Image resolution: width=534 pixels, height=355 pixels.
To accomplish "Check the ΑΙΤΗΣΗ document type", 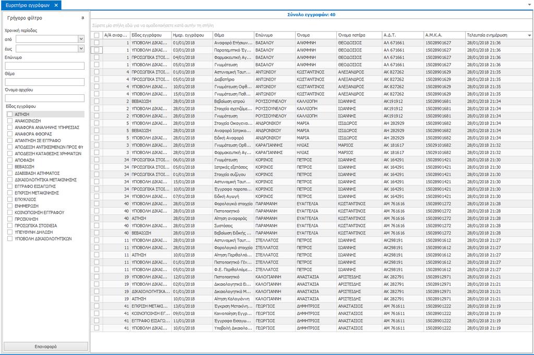I will click(x=10, y=114).
